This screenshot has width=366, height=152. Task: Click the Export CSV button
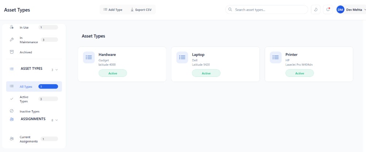(x=141, y=10)
